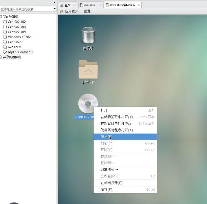Choose 属性(P) in the context menu
207x204 pixels.
(125, 190)
